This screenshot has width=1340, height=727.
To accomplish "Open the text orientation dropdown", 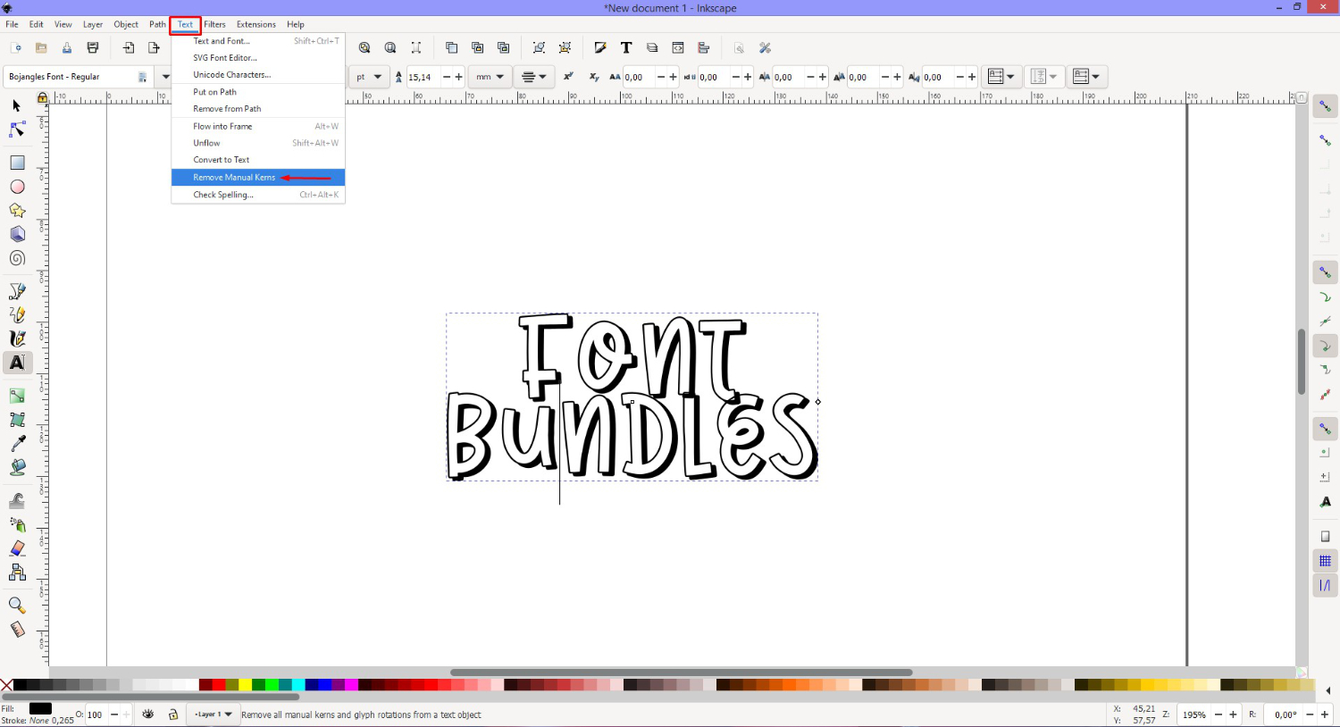I will click(x=1043, y=77).
